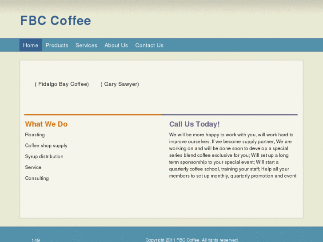Select the Gary Sawyer text
The image size is (323, 242).
point(120,84)
